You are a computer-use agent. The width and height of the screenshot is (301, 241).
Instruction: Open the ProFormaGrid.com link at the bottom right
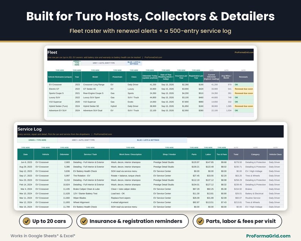click(268, 236)
